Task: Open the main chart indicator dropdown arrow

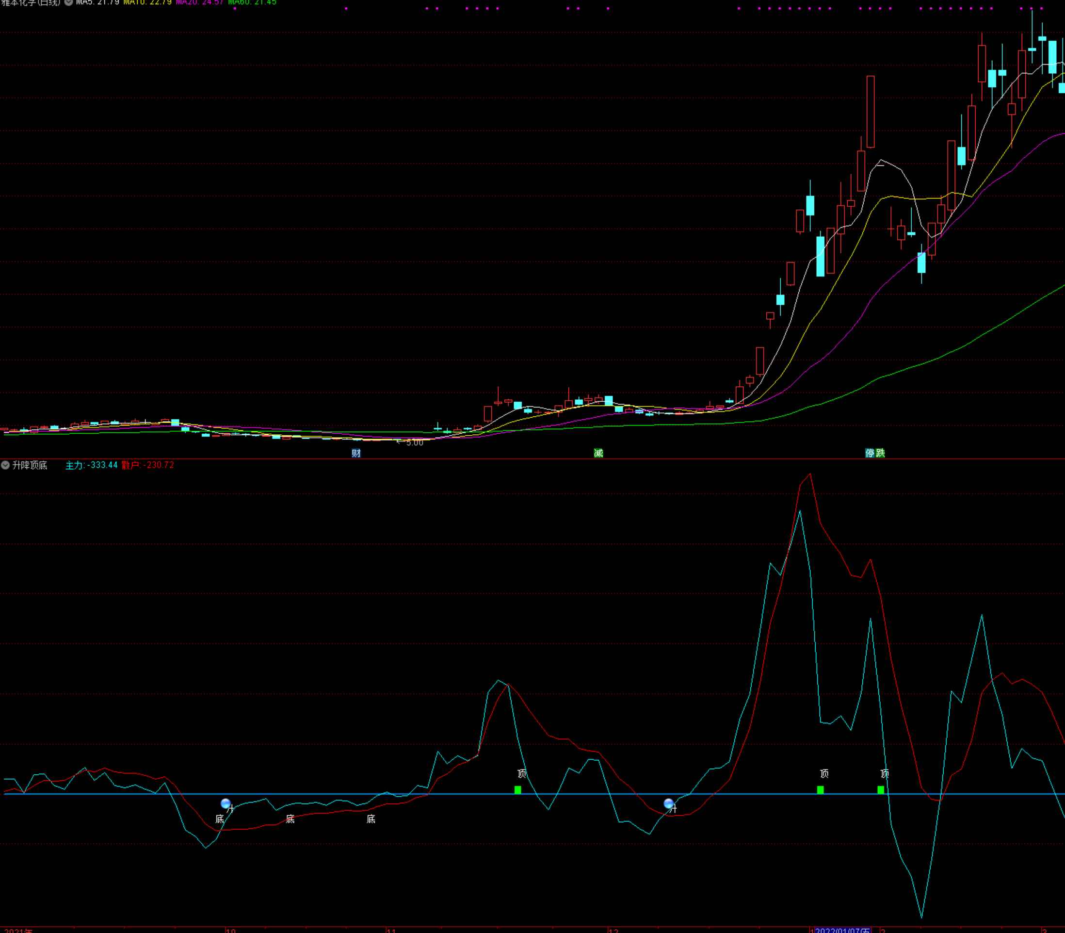Action: click(x=69, y=2)
